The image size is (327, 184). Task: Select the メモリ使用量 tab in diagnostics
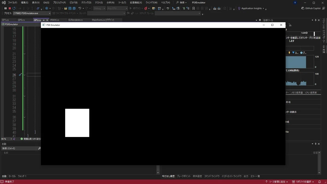[297, 93]
